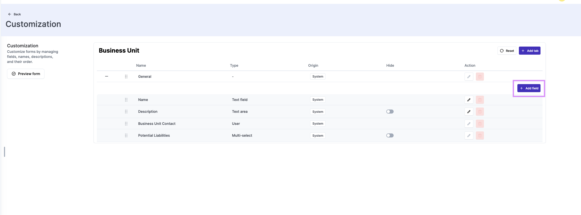Toggle hide switch for Description field
The width and height of the screenshot is (581, 215).
pyautogui.click(x=390, y=112)
